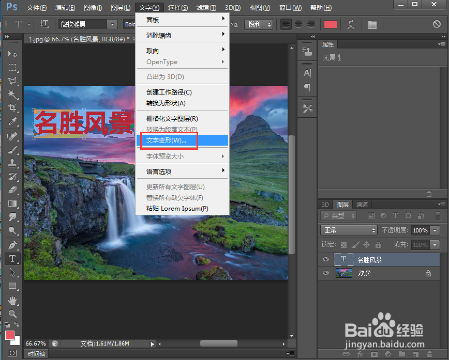This screenshot has height=360, width=449.
Task: Toggle lock position icon
Action: [367, 245]
